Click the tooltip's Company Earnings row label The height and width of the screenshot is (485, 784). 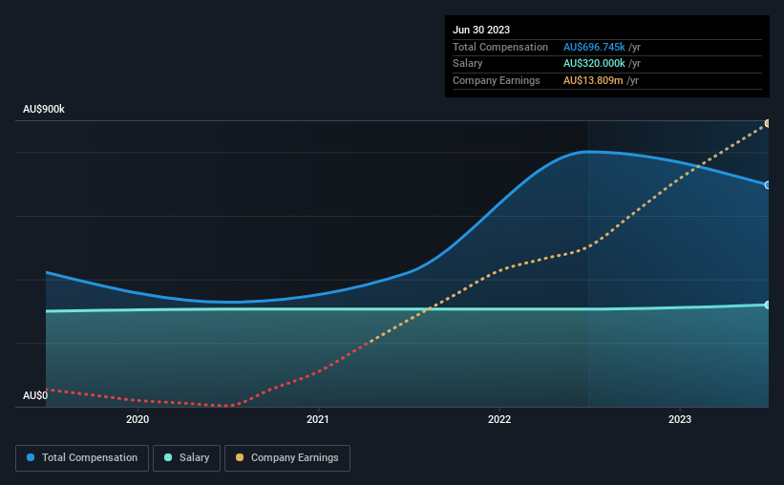pos(496,80)
